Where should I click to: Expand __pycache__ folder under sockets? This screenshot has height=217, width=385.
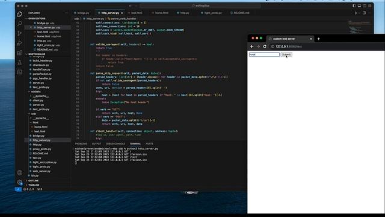(x=39, y=96)
